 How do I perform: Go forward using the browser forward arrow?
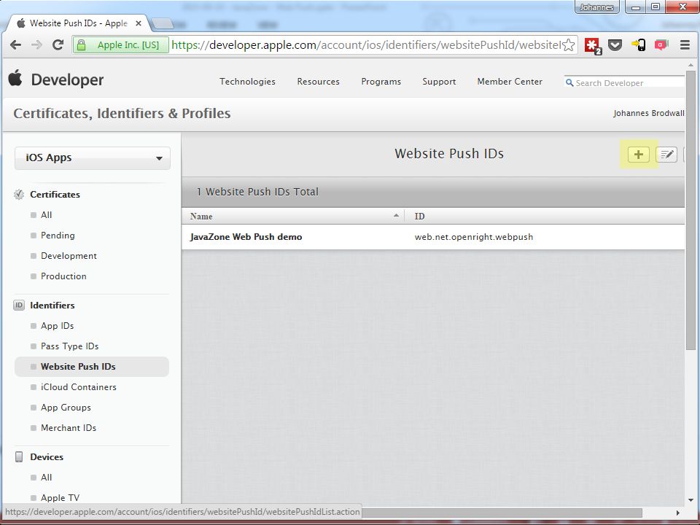pyautogui.click(x=36, y=44)
